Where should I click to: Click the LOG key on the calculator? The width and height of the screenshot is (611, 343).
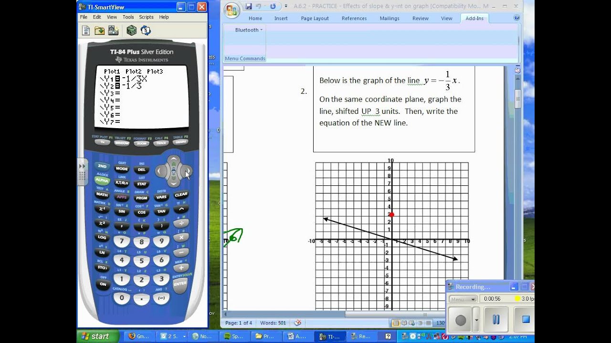click(x=102, y=237)
